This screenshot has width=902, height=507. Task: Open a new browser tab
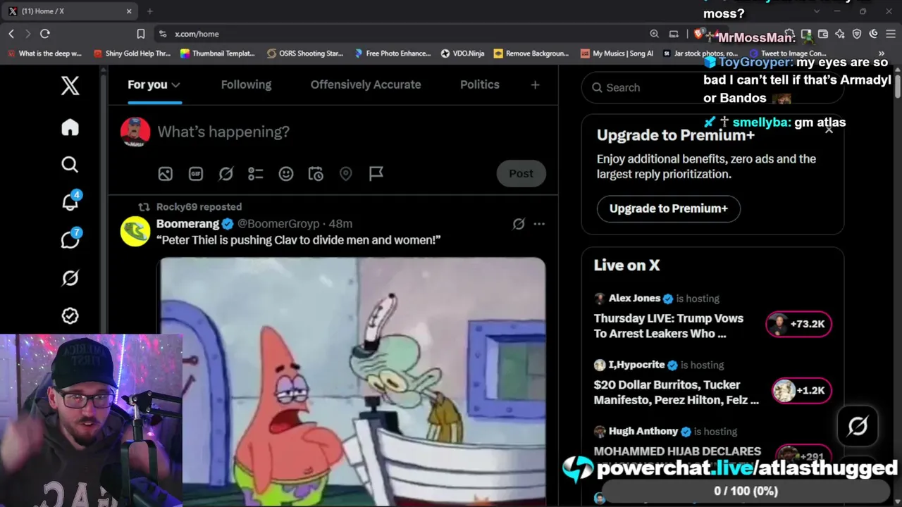[x=149, y=11]
